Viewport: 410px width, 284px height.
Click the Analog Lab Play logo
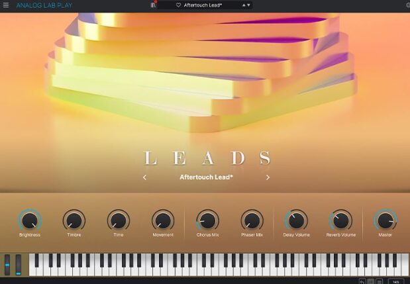(44, 5)
